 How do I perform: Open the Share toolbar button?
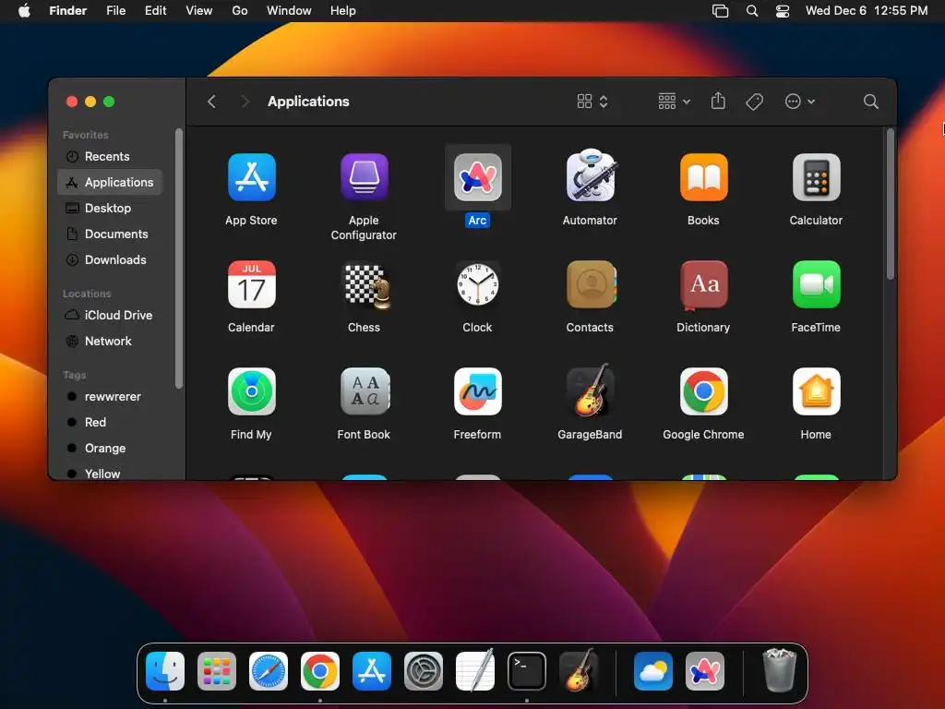pos(718,101)
